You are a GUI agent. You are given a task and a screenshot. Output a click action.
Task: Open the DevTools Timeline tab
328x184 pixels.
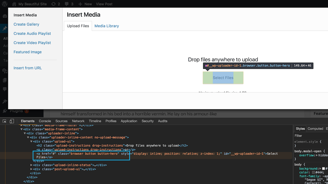pyautogui.click(x=95, y=121)
